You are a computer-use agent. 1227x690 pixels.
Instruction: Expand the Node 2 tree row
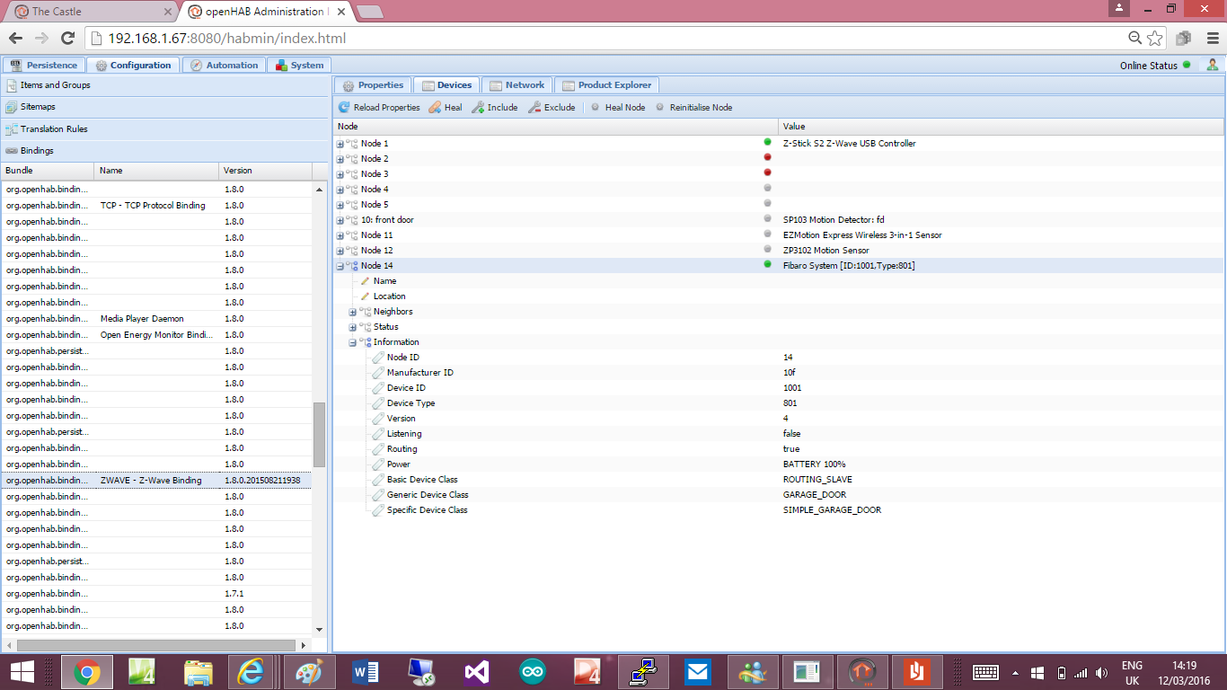click(x=340, y=159)
